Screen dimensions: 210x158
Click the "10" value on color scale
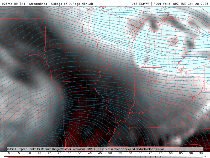click(29, 153)
